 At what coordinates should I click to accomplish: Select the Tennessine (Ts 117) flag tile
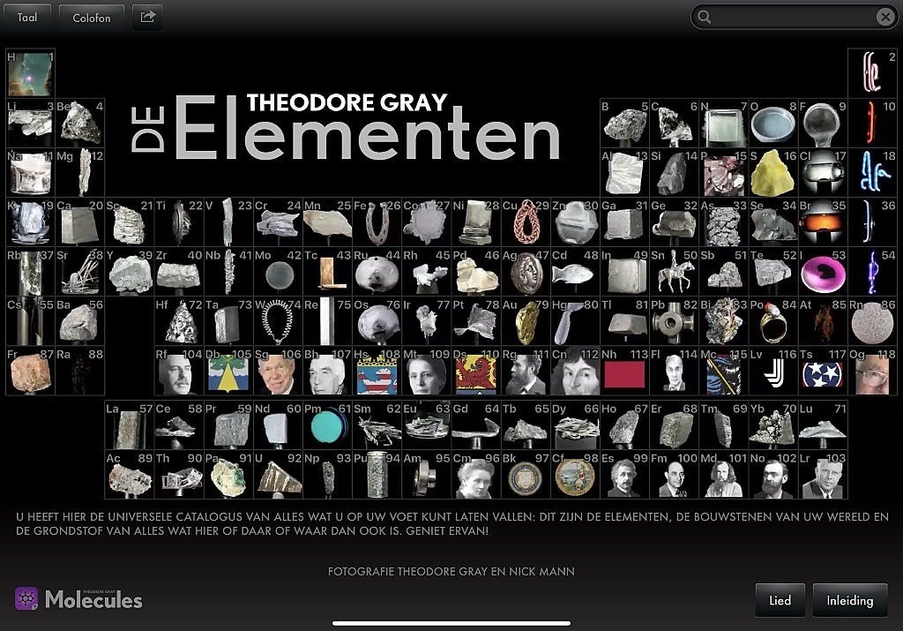823,371
